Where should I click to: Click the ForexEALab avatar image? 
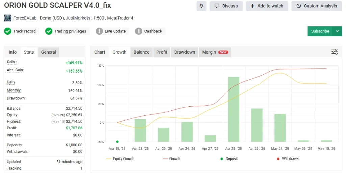point(8,18)
